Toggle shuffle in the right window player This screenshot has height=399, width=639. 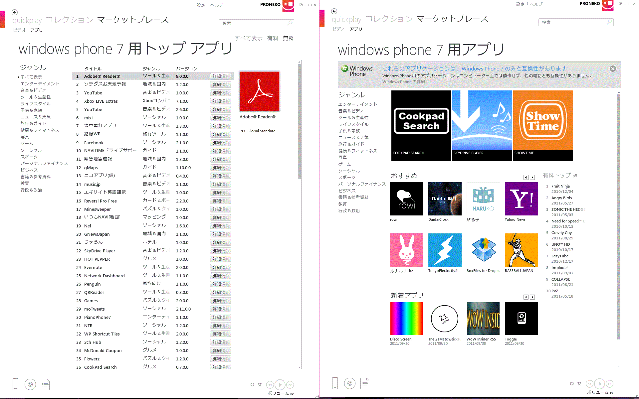(579, 384)
